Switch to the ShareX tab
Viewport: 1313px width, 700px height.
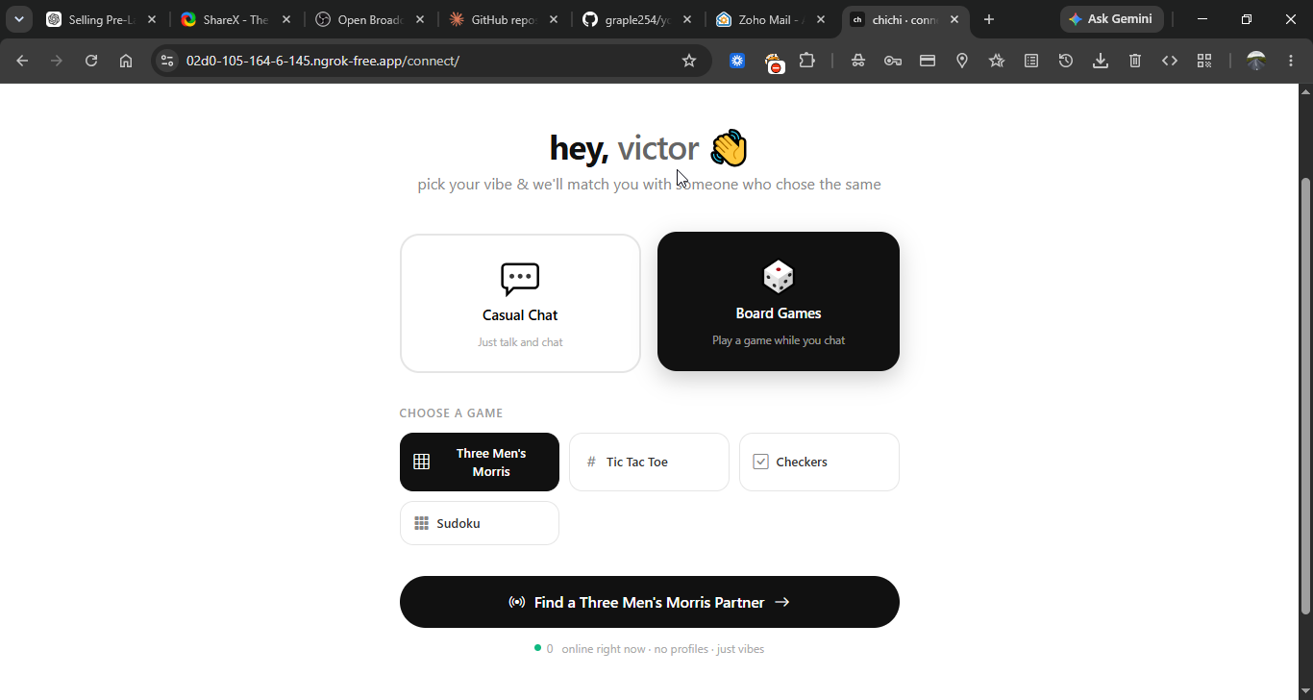235,19
